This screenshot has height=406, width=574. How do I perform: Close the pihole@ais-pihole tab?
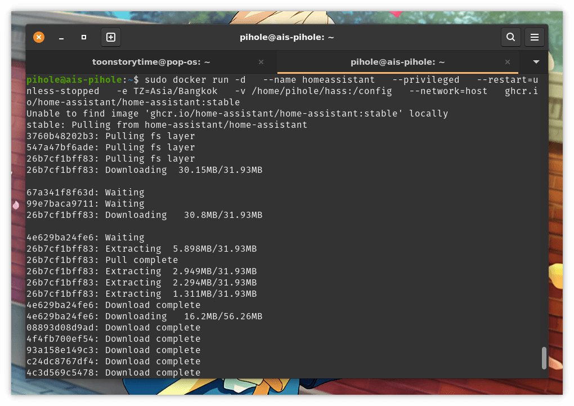click(508, 62)
